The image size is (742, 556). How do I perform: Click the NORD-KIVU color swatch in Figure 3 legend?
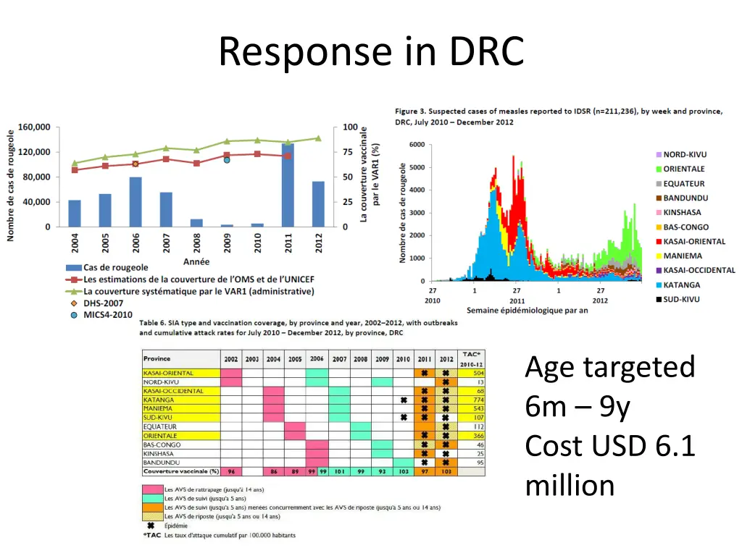pyautogui.click(x=659, y=155)
